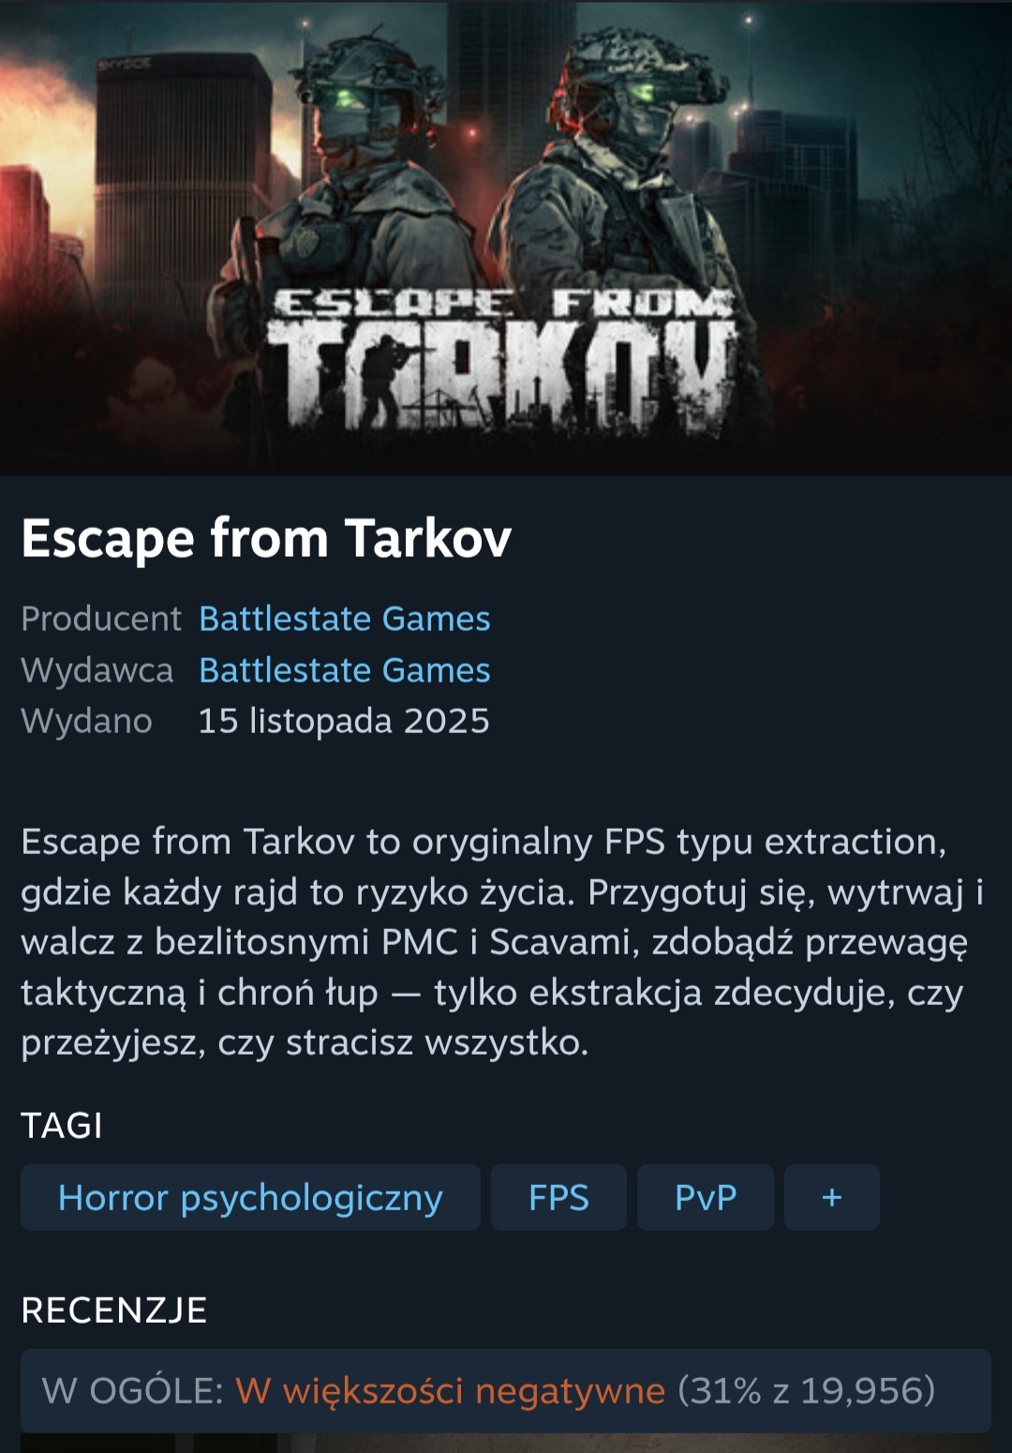Viewport: 1012px width, 1453px height.
Task: Open the overall reviews summary bar
Action: [506, 1390]
